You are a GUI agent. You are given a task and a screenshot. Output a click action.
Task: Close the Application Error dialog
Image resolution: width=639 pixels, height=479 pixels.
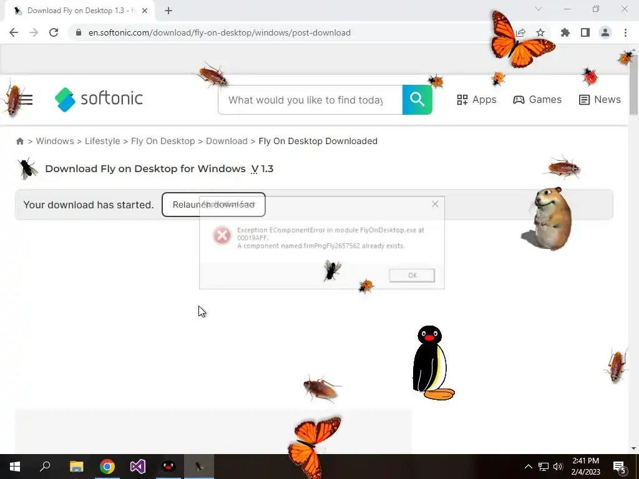pyautogui.click(x=435, y=204)
